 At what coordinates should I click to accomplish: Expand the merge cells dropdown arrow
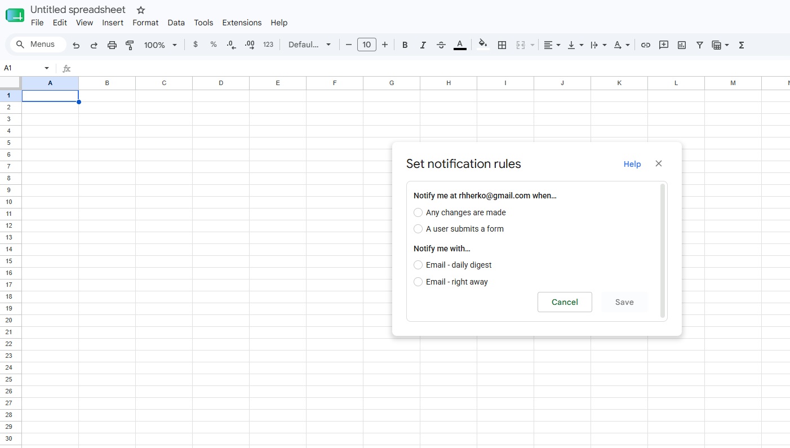[532, 45]
